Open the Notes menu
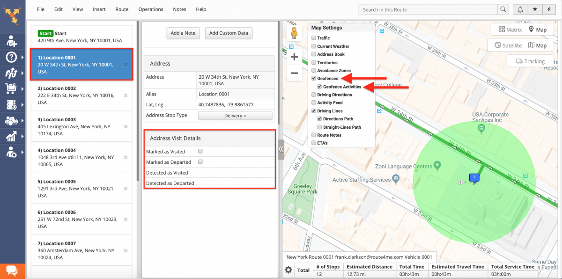The width and height of the screenshot is (562, 279). 179,9
